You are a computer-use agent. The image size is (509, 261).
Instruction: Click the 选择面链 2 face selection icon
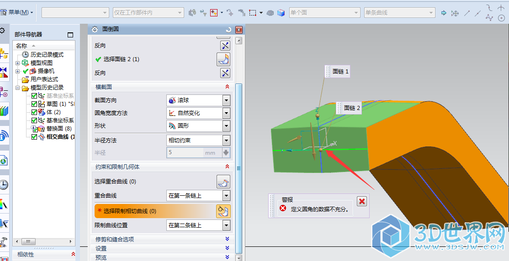point(223,59)
